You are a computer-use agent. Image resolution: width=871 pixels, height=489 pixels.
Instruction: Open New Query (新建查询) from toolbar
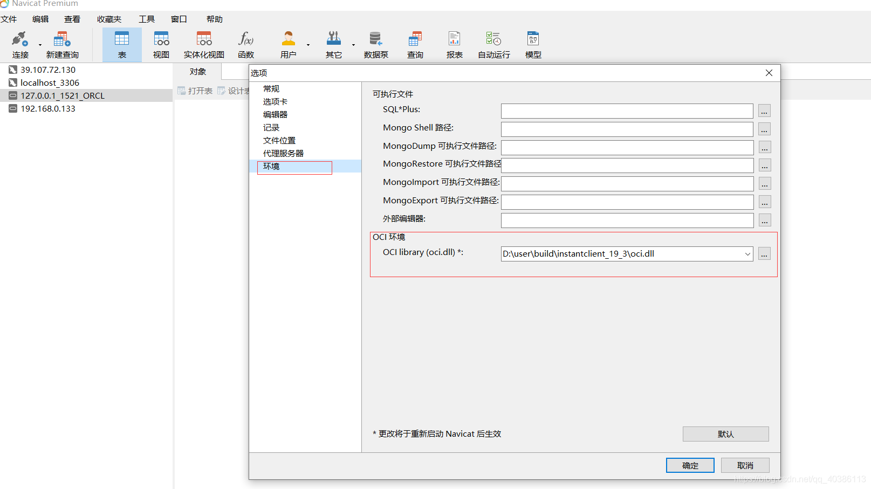[62, 45]
